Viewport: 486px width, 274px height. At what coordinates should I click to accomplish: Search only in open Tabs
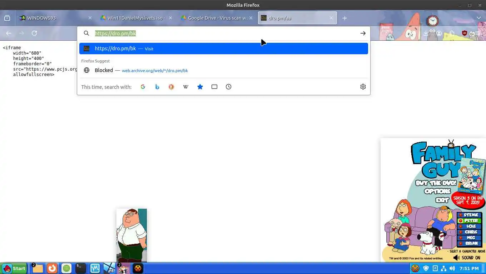pos(214,87)
